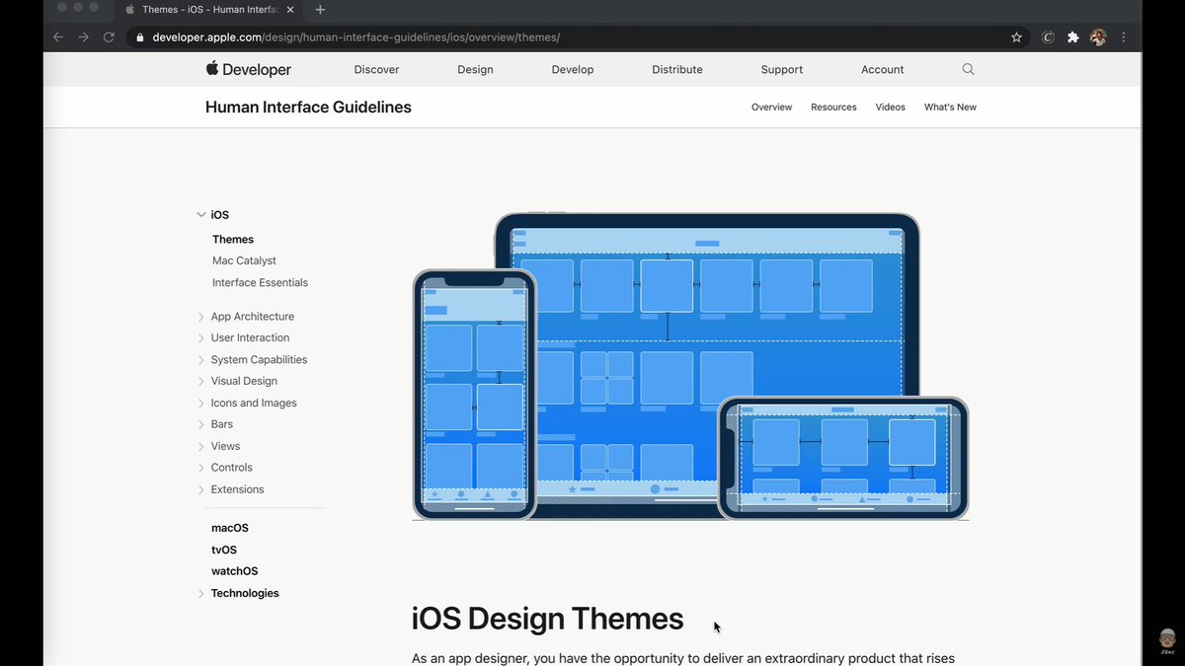Click the circular C extension icon

1048,37
